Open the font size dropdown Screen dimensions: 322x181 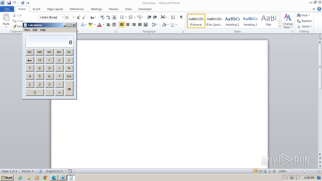[x=73, y=17]
